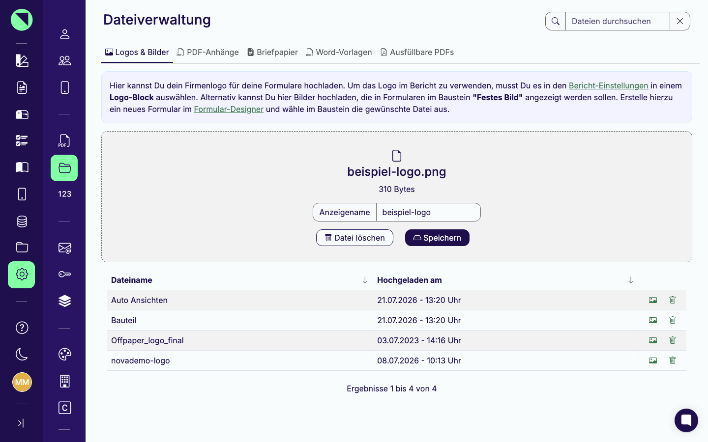Switch to the PDF-Anhänge tab
The image size is (708, 442).
tap(208, 52)
